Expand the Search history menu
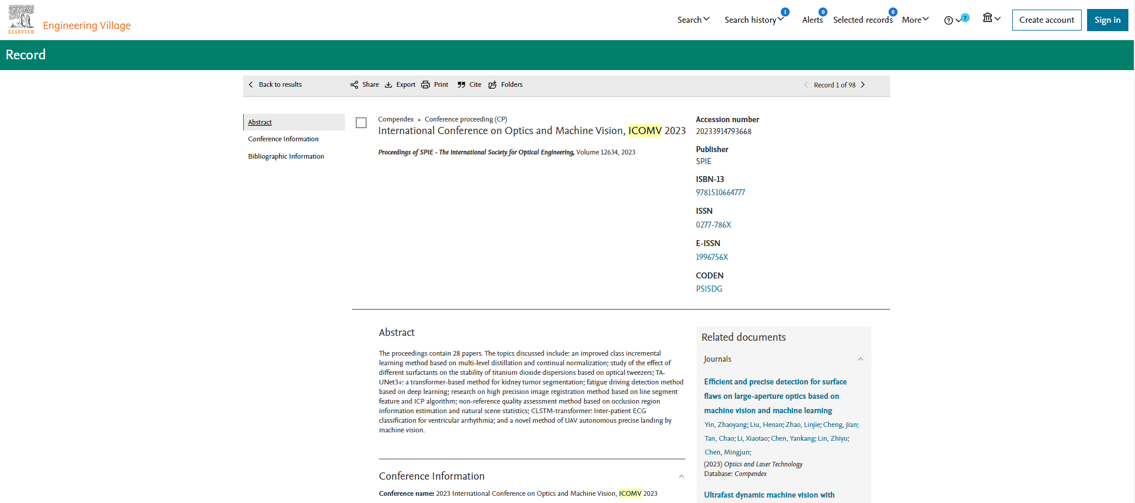Image resolution: width=1135 pixels, height=503 pixels. tap(754, 20)
